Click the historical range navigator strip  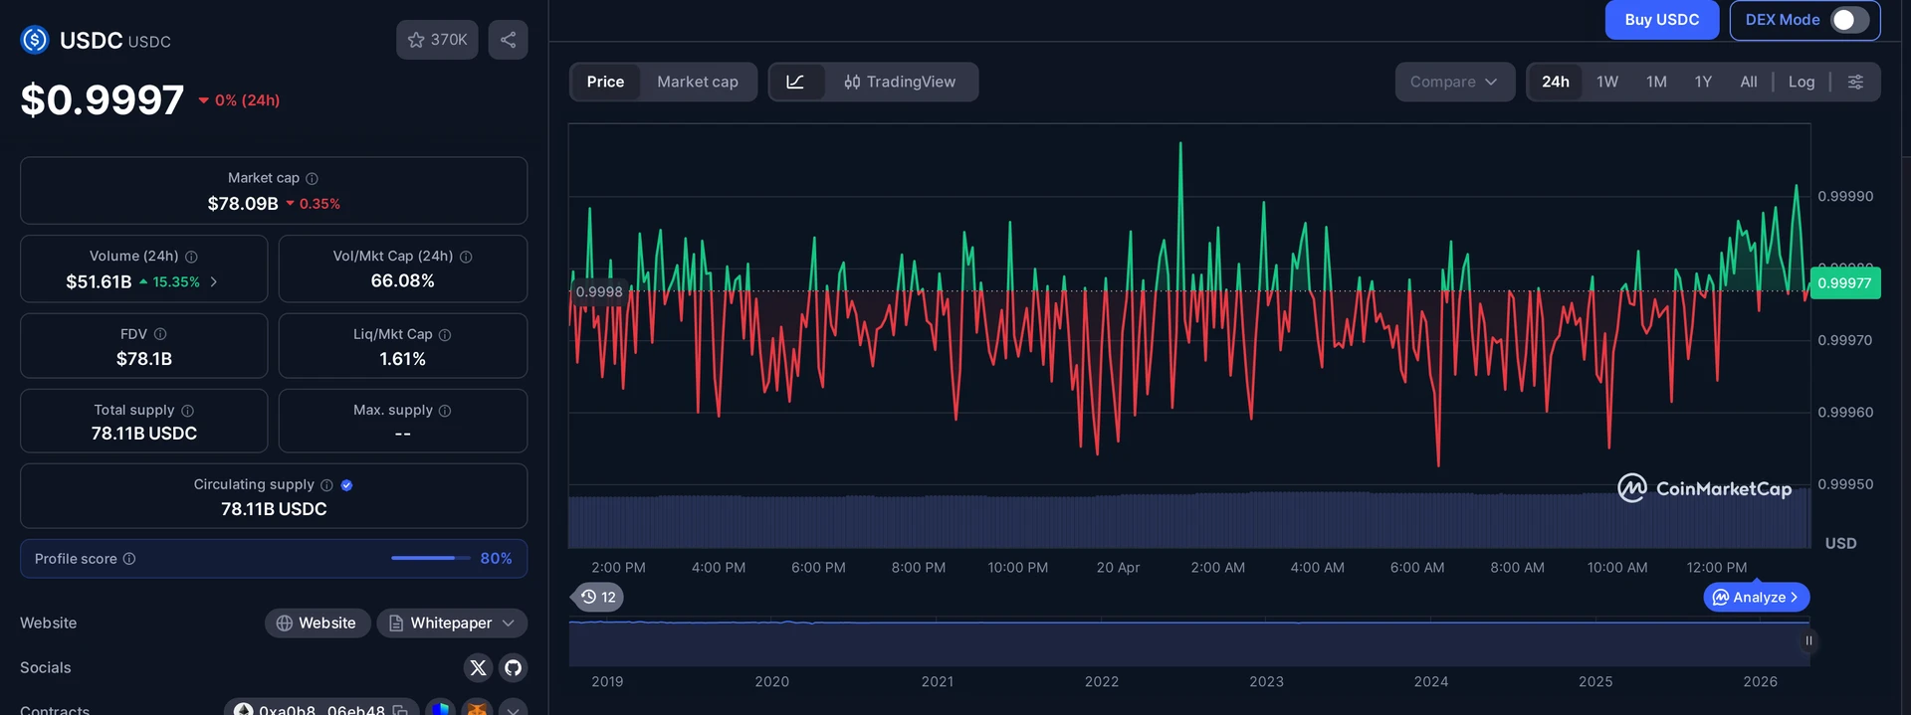1188,642
